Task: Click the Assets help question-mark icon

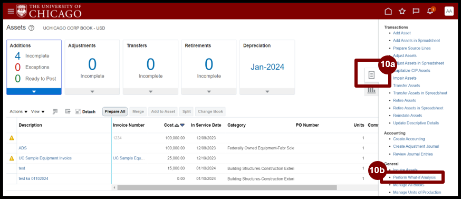Action: click(32, 28)
